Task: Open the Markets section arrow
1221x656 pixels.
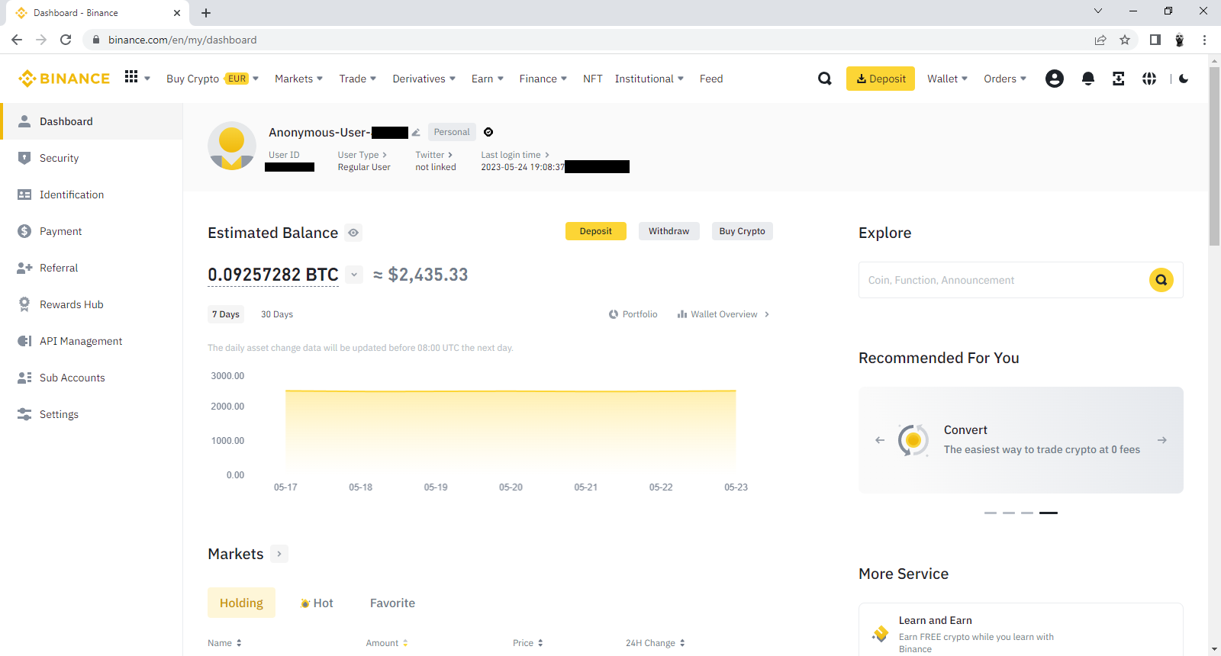Action: click(x=279, y=554)
